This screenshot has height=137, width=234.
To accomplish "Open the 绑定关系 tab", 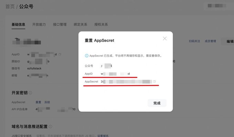I will click(80, 25).
